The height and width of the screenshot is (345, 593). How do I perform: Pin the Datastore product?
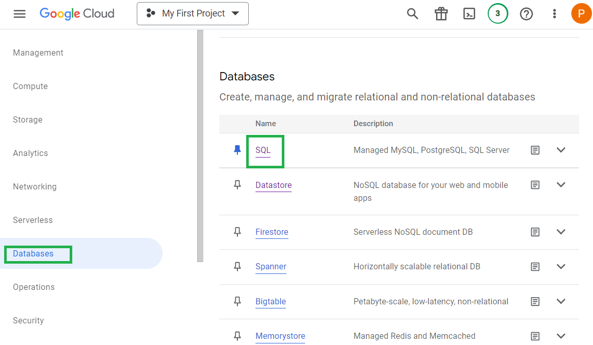(237, 185)
